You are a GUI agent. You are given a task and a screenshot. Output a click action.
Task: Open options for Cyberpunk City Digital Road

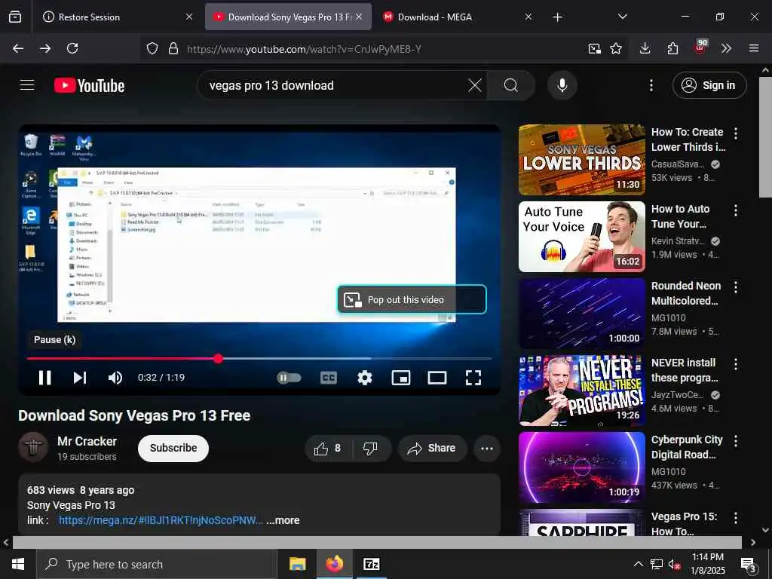pyautogui.click(x=736, y=440)
